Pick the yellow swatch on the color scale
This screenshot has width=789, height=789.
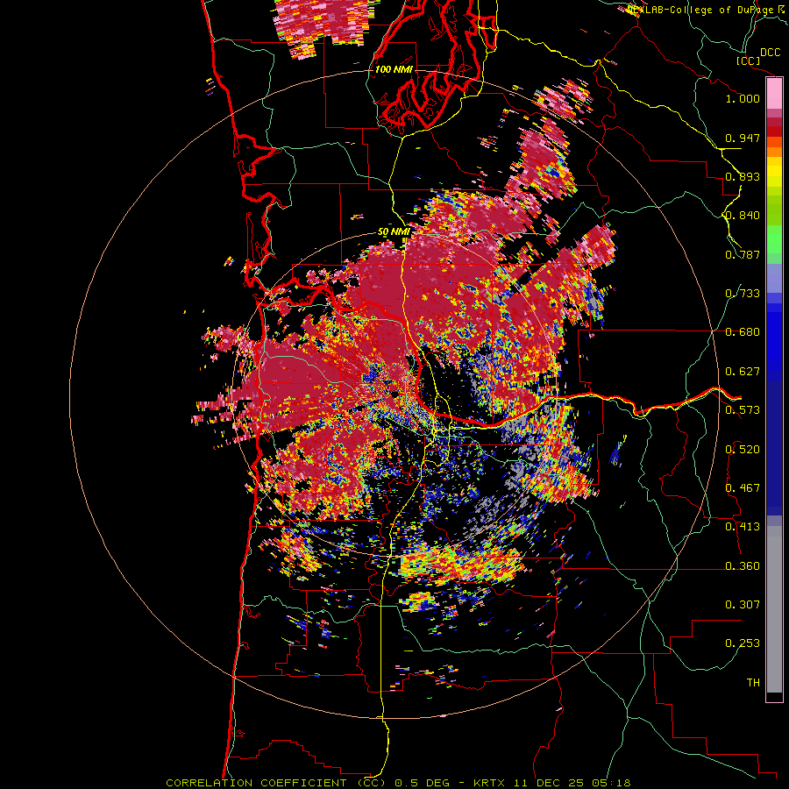pos(774,172)
